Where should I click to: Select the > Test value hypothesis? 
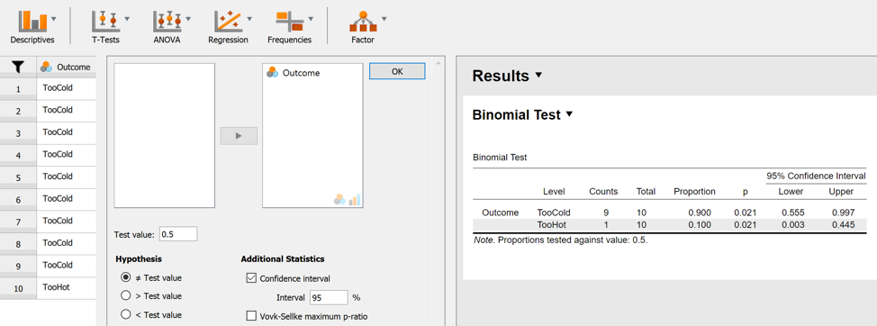[126, 295]
